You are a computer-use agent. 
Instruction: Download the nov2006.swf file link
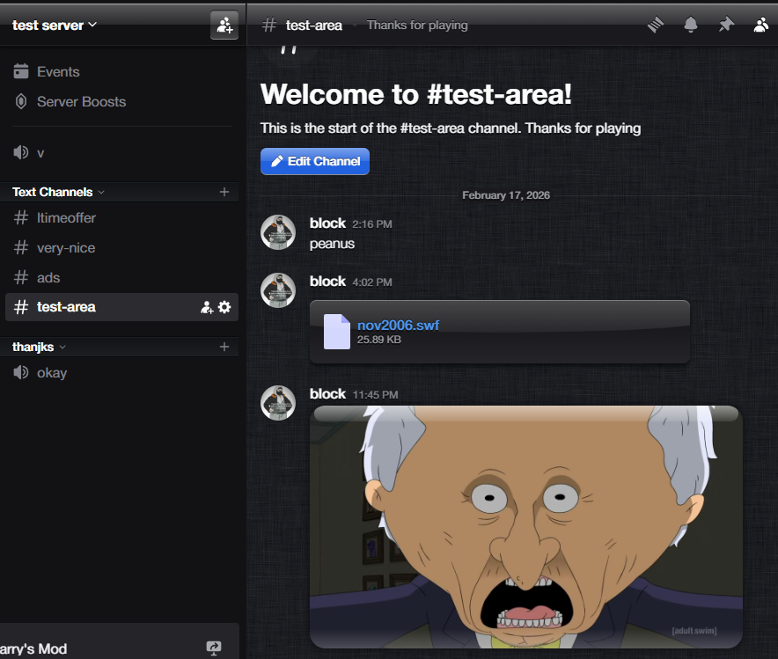(398, 326)
